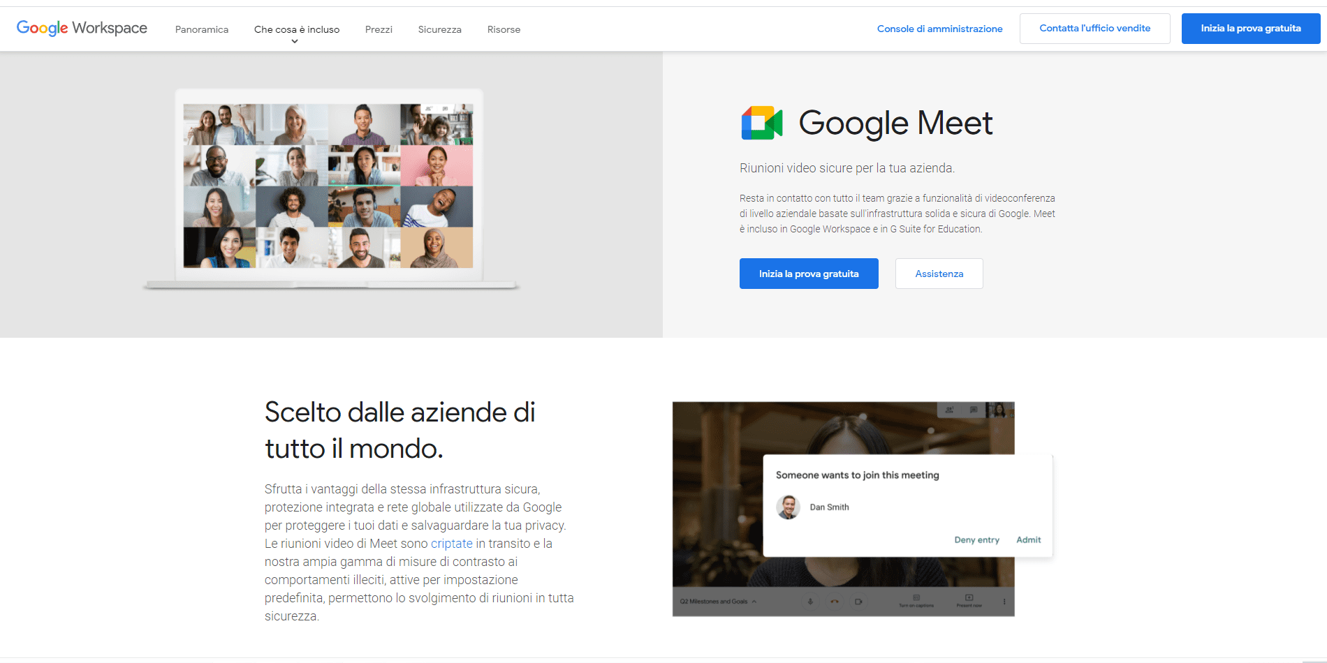Screen dimensions: 1327x663
Task: Mute the microphone in the meeting toolbar
Action: [x=810, y=601]
